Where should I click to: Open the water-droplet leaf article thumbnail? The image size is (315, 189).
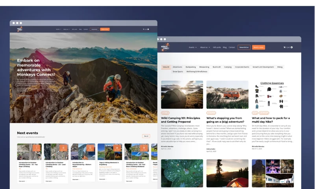pyautogui.click(x=182, y=173)
